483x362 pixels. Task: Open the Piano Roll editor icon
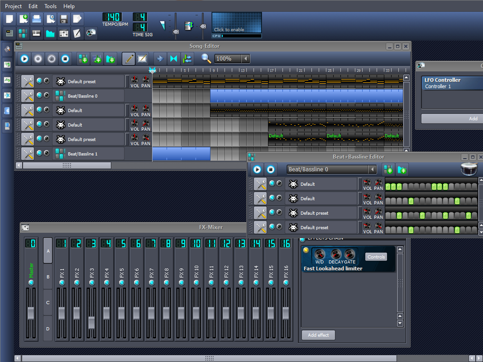(x=36, y=33)
